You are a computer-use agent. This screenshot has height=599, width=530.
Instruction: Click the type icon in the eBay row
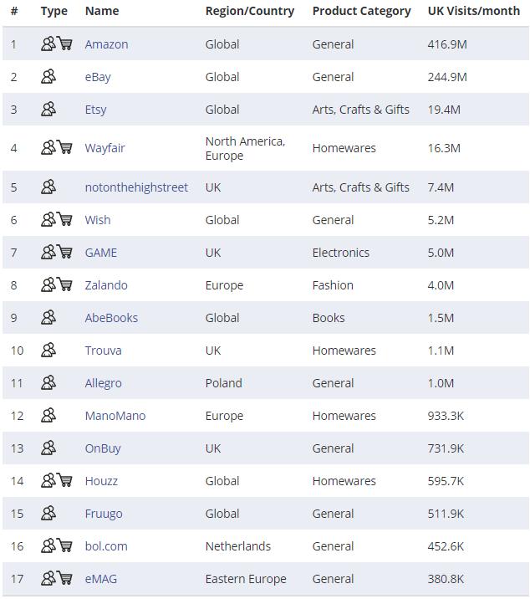tap(48, 77)
